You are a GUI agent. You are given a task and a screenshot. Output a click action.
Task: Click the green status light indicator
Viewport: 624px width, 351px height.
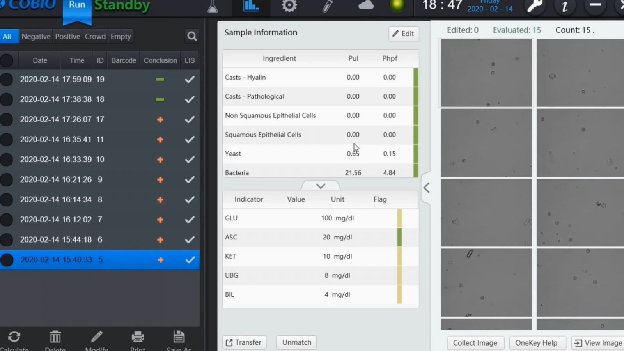397,5
